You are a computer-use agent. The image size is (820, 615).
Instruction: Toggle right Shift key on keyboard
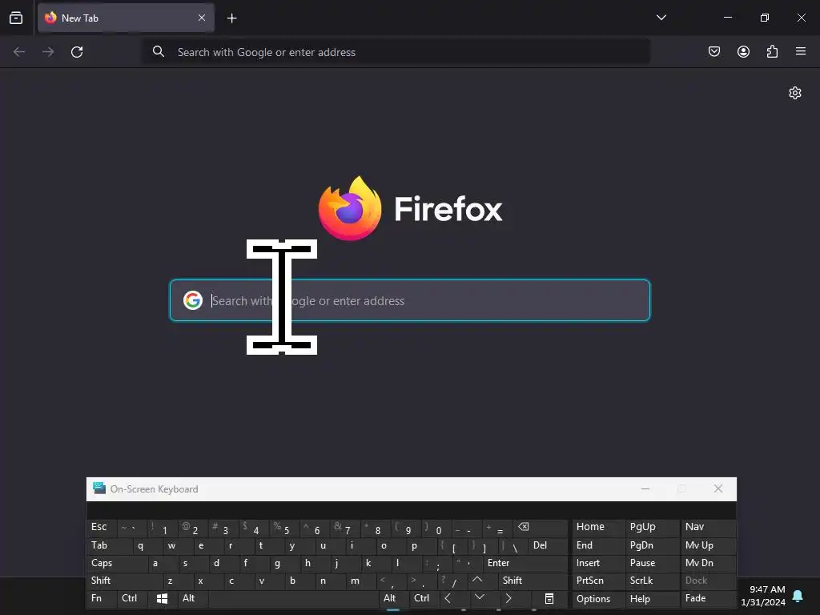(533, 581)
